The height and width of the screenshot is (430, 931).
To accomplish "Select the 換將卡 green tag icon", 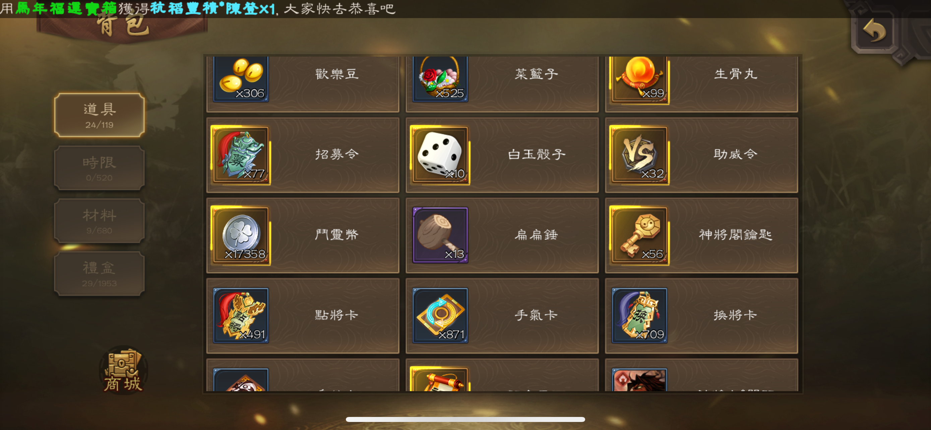I will coord(639,315).
